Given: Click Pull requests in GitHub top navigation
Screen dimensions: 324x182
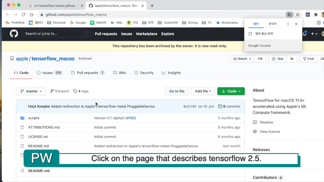Looking at the screenshot, I should pyautogui.click(x=106, y=34).
